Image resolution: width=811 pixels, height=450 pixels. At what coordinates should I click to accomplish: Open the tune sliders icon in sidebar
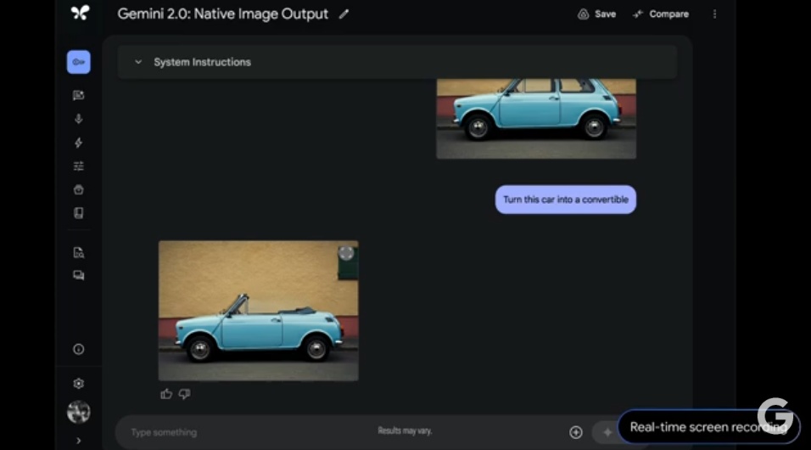coord(79,166)
